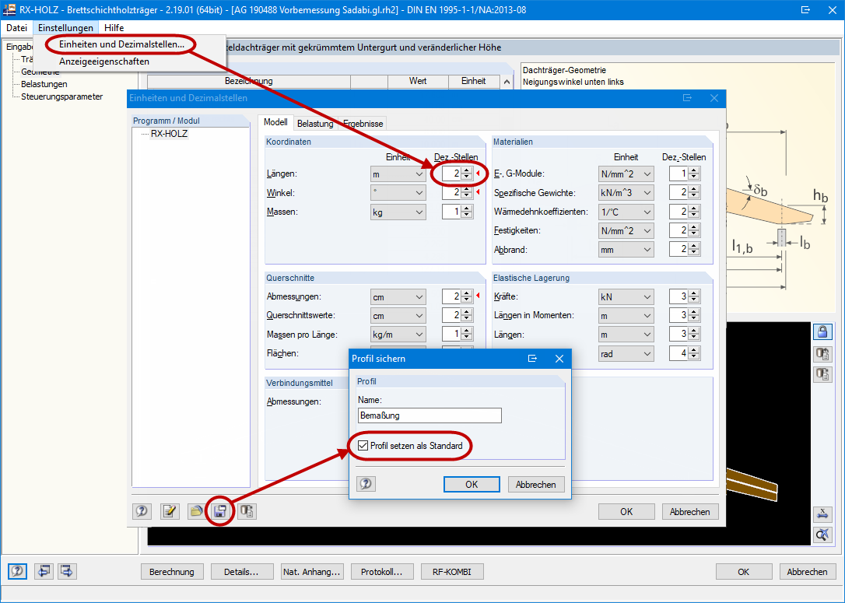Go to previous input table with left arrow icon
Image resolution: width=845 pixels, height=603 pixels.
tap(44, 571)
